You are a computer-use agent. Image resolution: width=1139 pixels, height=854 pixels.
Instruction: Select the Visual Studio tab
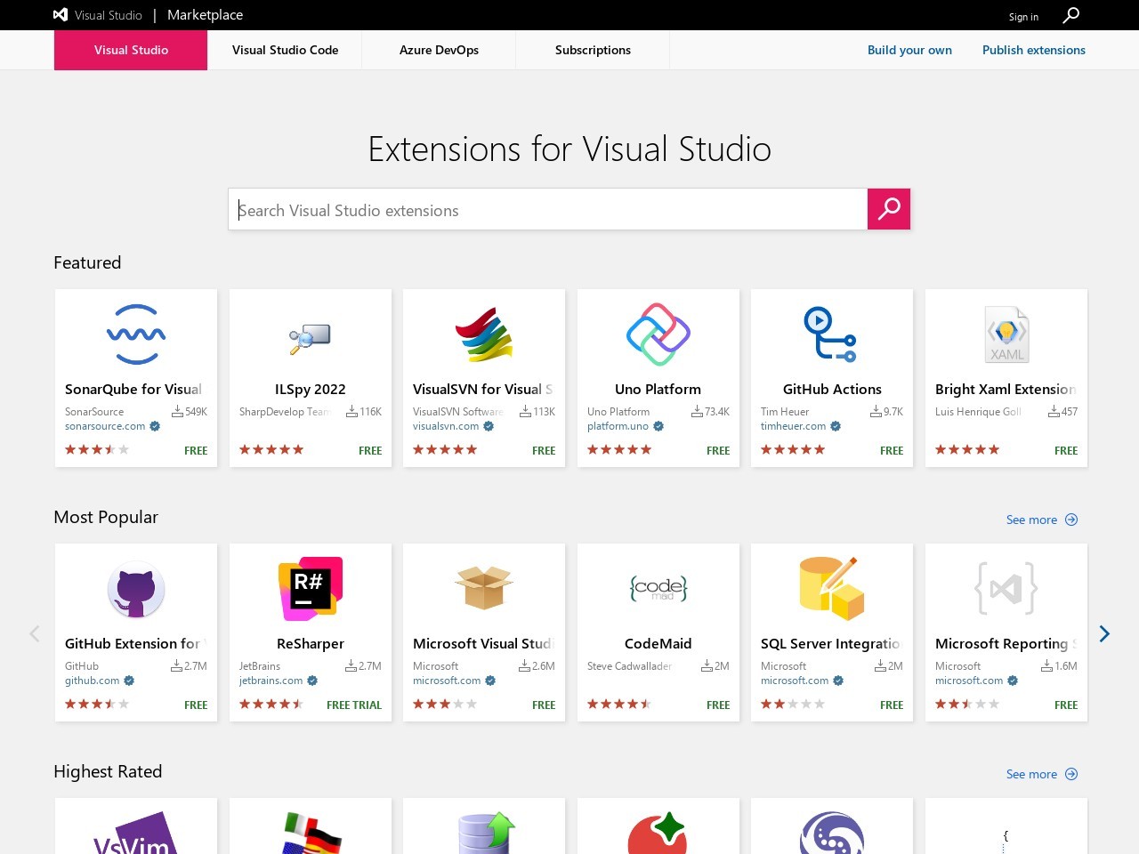[131, 50]
